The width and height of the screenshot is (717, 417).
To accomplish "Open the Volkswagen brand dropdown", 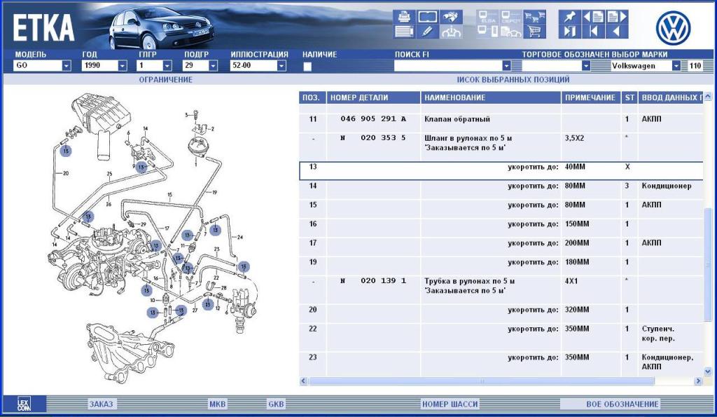I will pyautogui.click(x=676, y=66).
